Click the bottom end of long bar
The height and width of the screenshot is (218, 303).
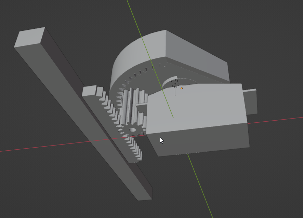(x=144, y=195)
